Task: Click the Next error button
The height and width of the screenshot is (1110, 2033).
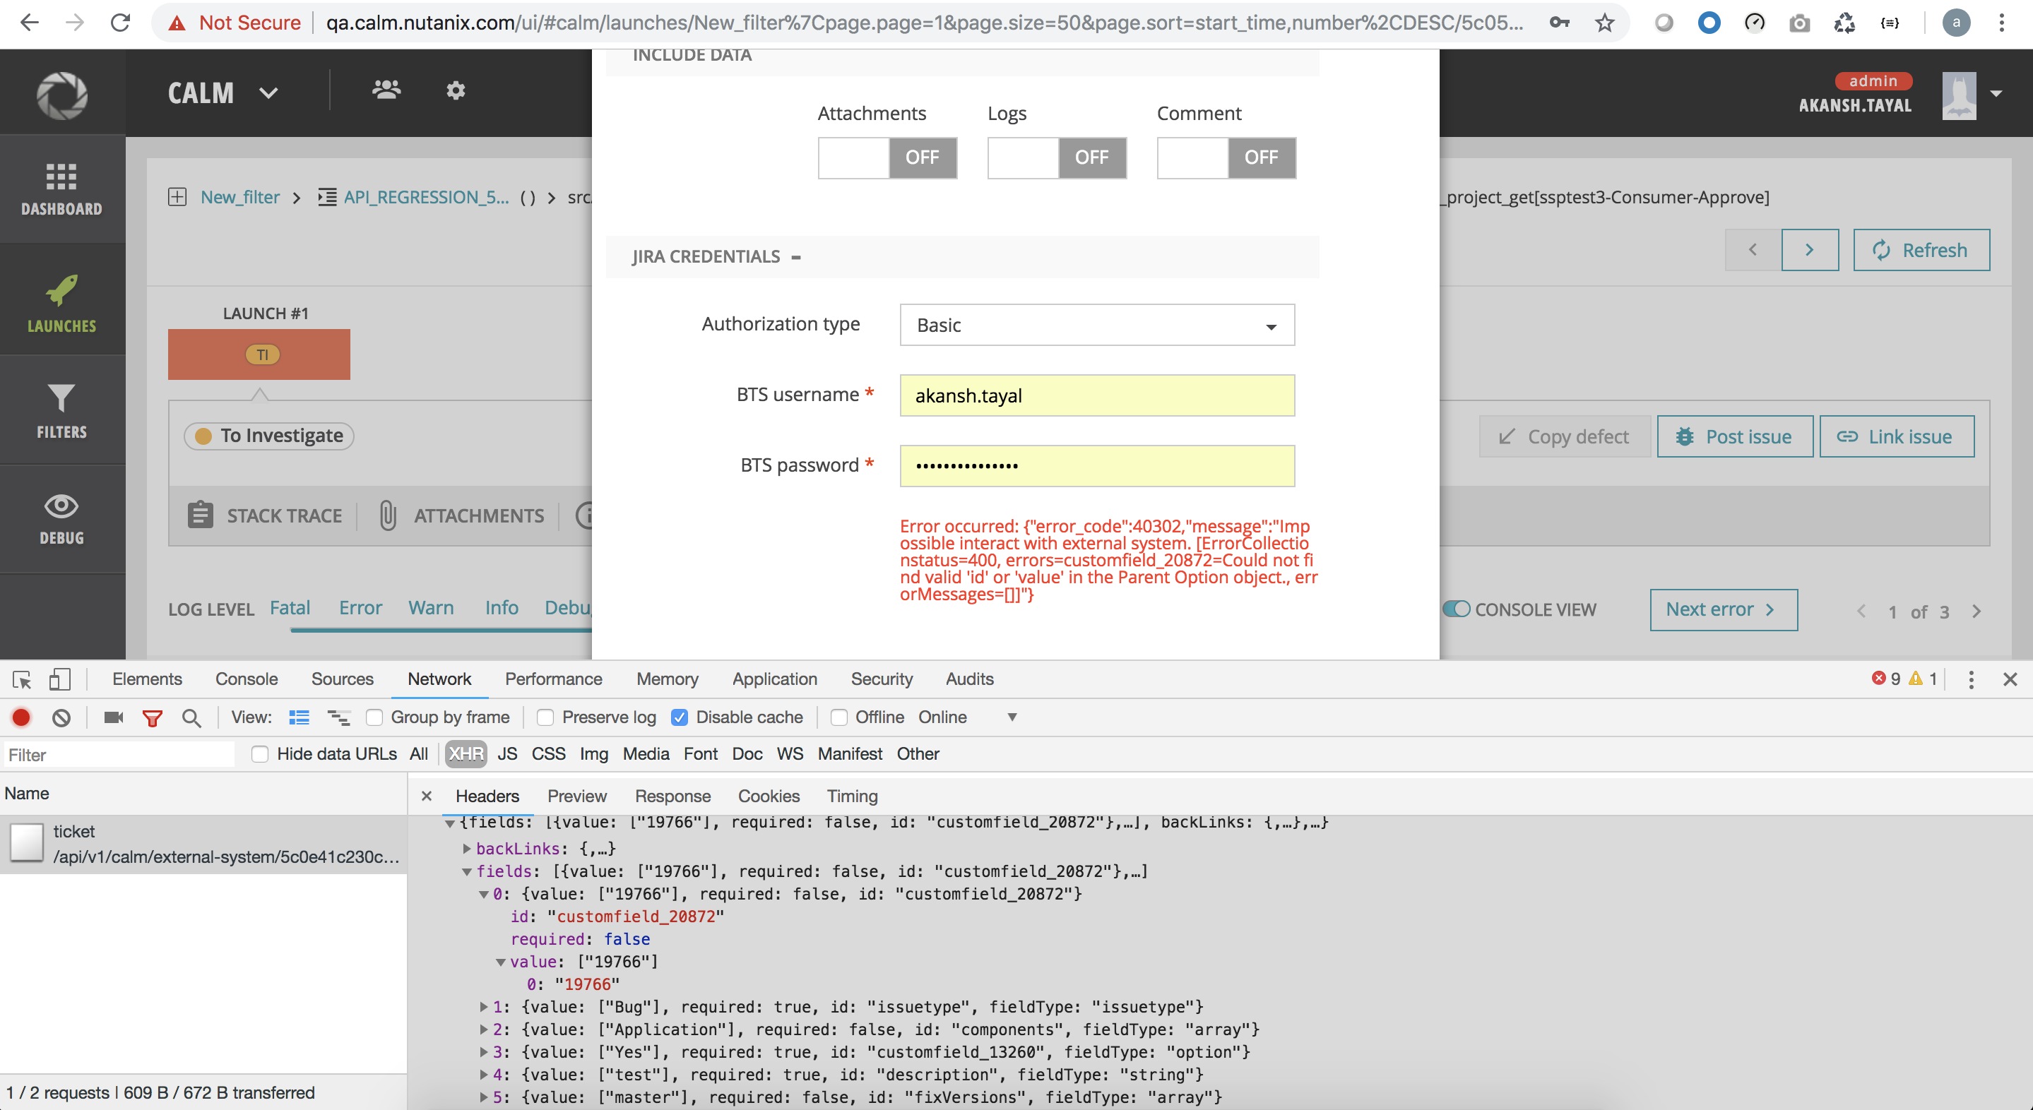Action: pos(1723,609)
